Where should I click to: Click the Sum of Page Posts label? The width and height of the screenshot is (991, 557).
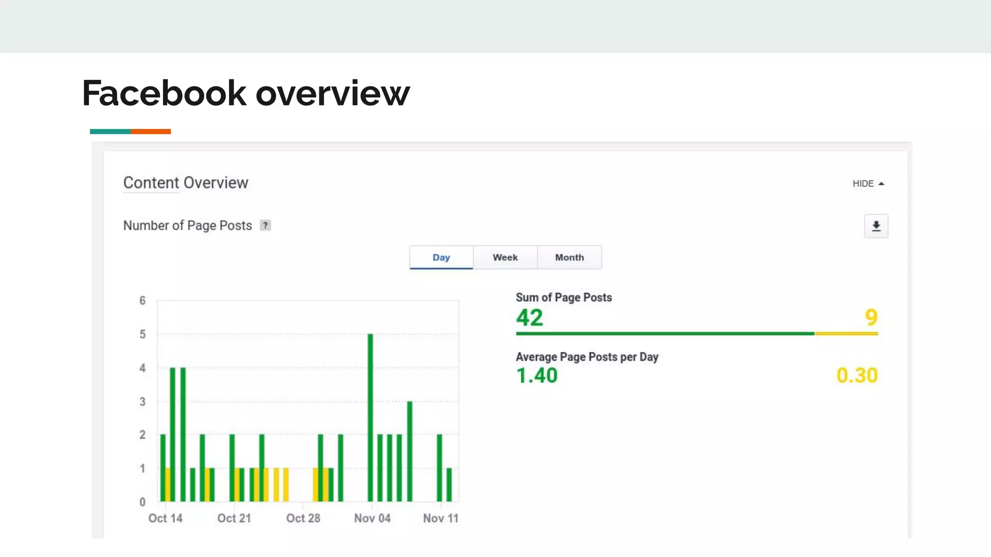(564, 297)
